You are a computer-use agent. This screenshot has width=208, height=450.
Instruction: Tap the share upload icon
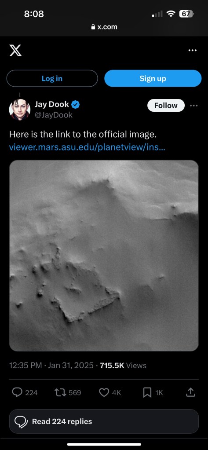coord(190,392)
